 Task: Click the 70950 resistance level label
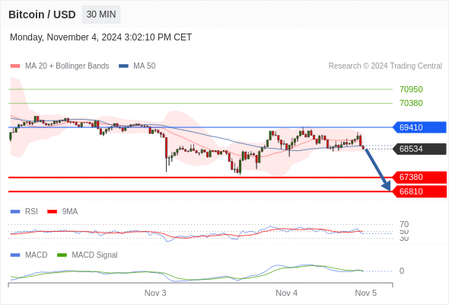point(411,89)
